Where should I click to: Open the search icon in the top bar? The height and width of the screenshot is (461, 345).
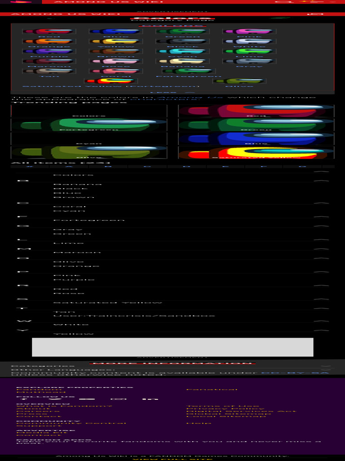pos(284,2)
